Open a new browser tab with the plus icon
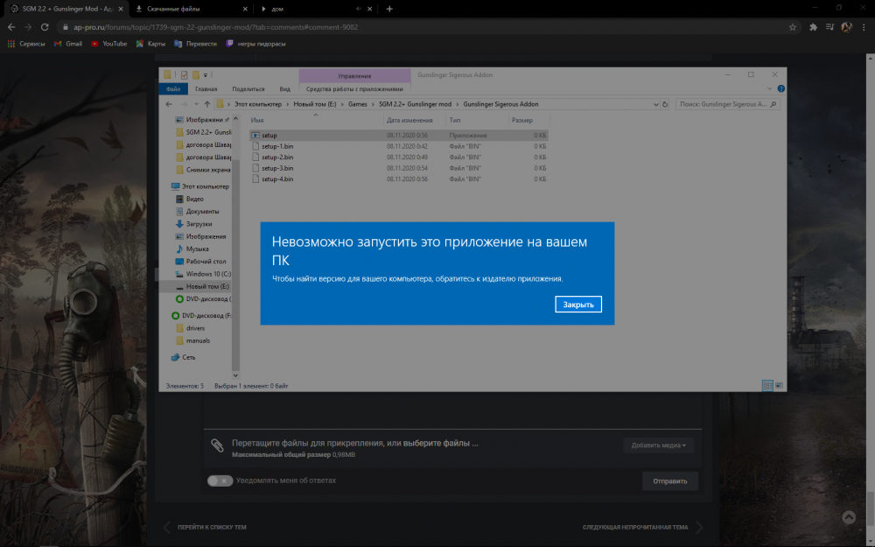 coord(389,9)
